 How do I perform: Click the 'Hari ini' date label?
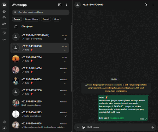click(x=114, y=79)
